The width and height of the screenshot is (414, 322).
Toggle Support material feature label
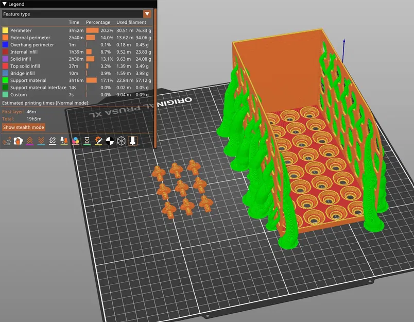(28, 80)
